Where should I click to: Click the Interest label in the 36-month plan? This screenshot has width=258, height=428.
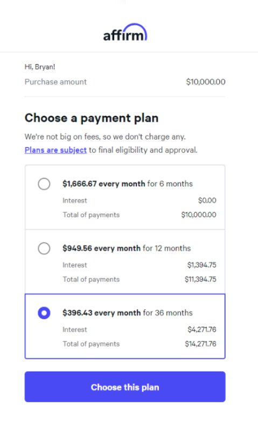point(74,329)
